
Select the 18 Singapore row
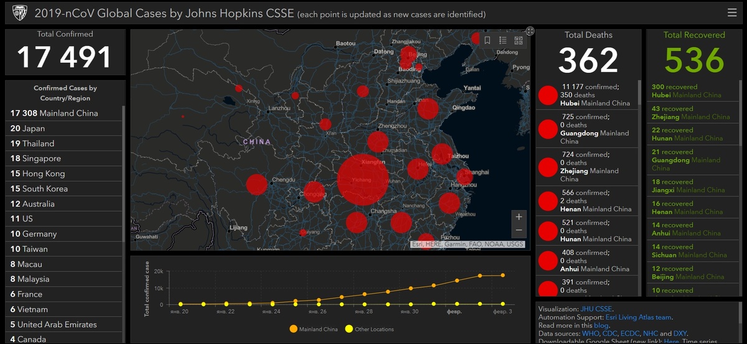click(64, 159)
